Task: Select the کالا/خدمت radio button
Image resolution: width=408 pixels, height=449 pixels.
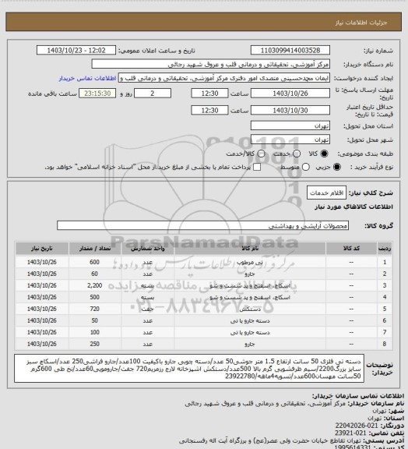Action: [x=261, y=154]
